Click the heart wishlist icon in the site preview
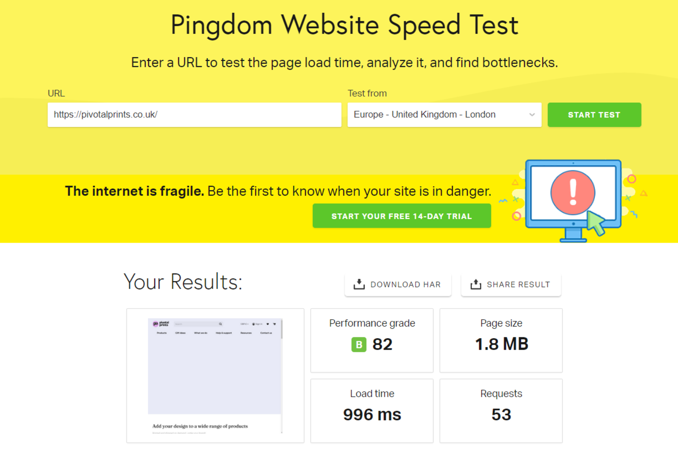 (x=268, y=324)
